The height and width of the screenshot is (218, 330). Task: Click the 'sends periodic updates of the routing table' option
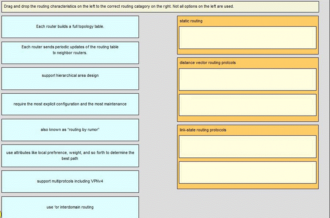pos(70,52)
